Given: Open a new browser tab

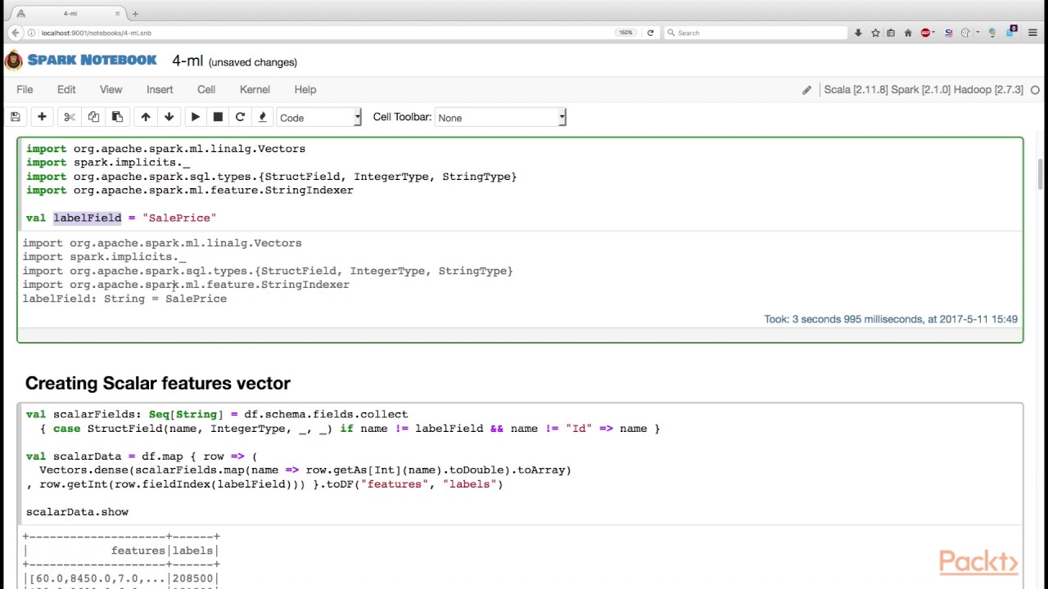Looking at the screenshot, I should (x=135, y=13).
